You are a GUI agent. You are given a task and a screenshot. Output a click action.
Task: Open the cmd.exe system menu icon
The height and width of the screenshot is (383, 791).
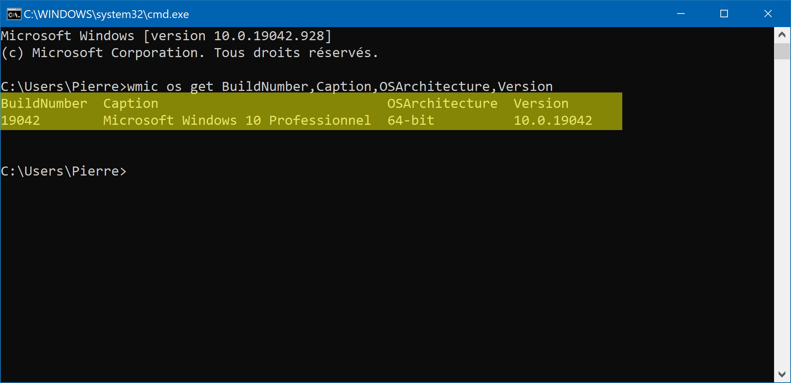(x=14, y=14)
